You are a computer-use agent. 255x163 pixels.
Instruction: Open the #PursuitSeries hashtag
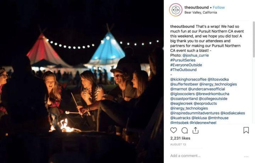(183, 60)
